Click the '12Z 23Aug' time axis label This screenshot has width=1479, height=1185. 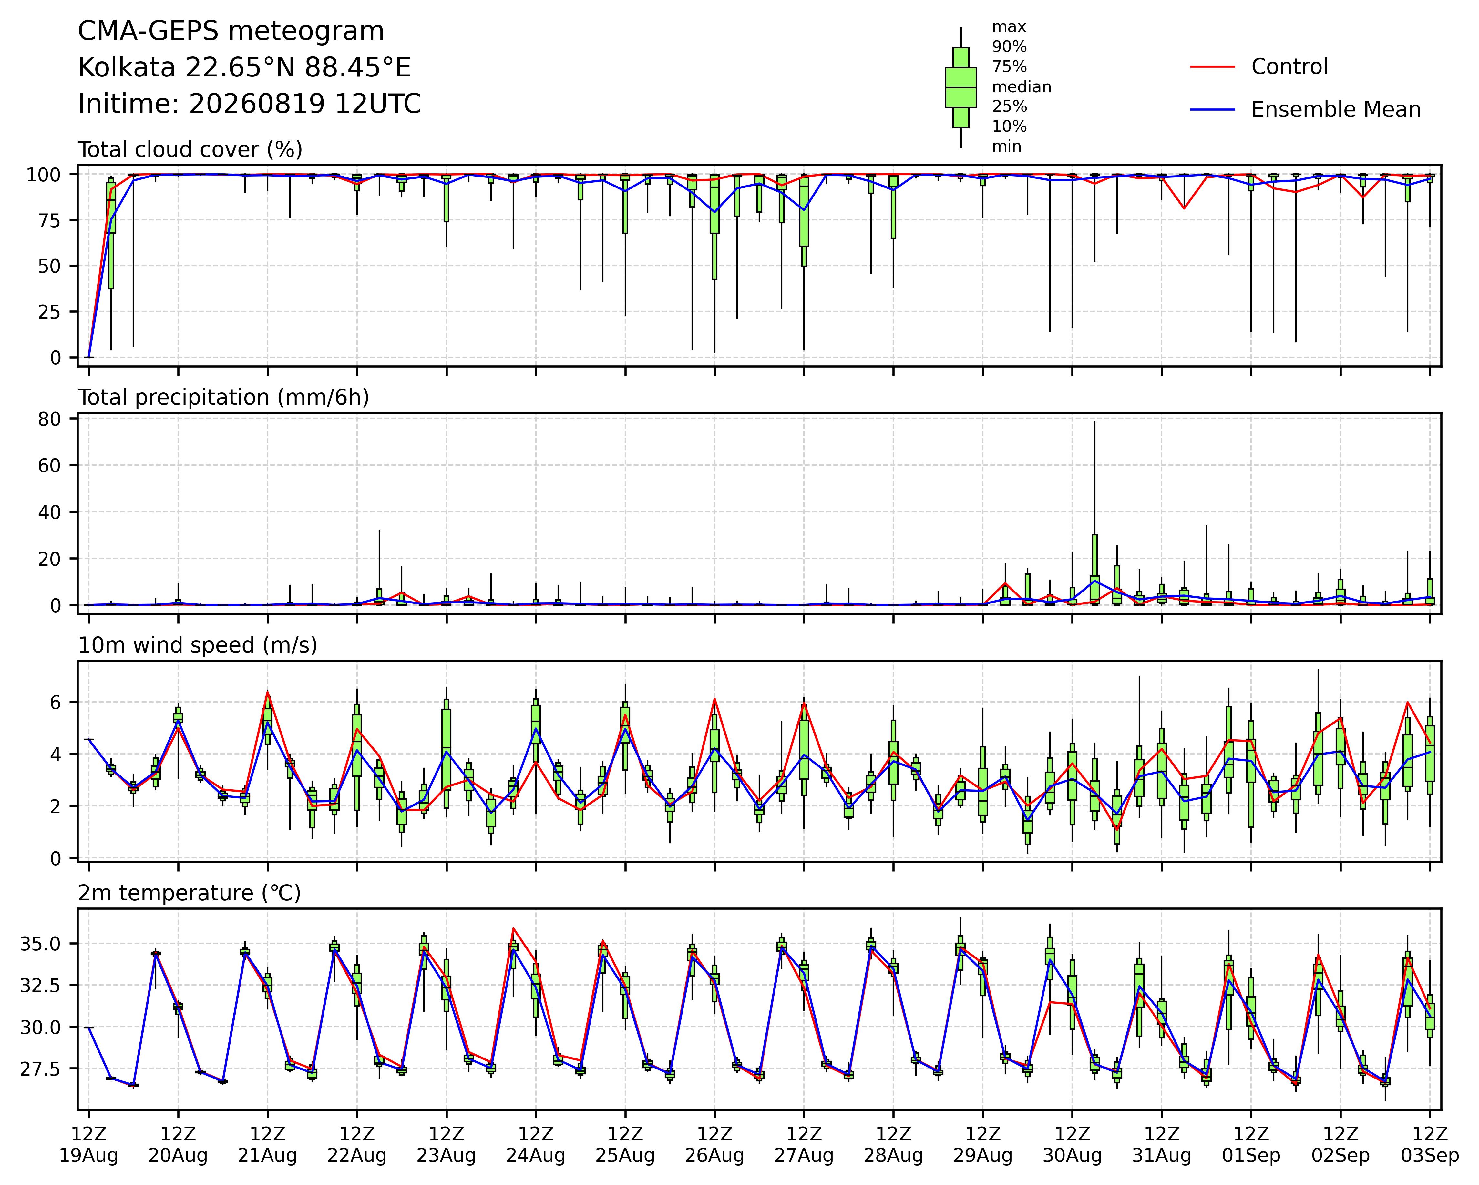click(x=447, y=1145)
